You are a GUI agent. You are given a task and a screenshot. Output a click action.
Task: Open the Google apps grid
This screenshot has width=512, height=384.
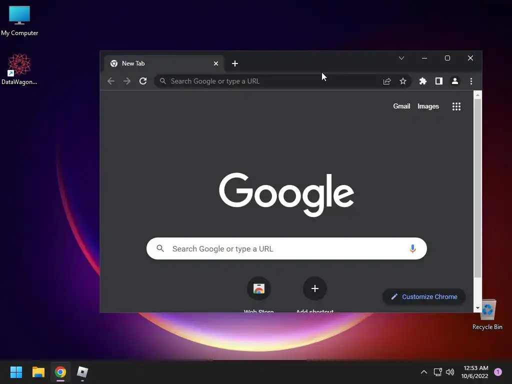456,106
